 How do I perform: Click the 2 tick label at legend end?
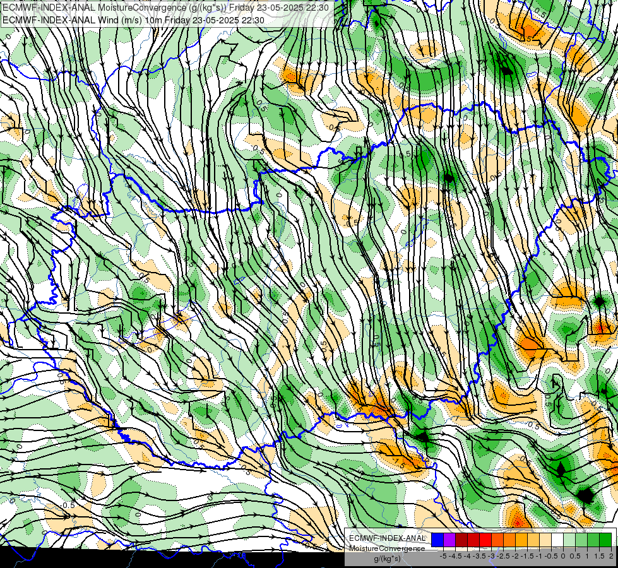pos(611,556)
